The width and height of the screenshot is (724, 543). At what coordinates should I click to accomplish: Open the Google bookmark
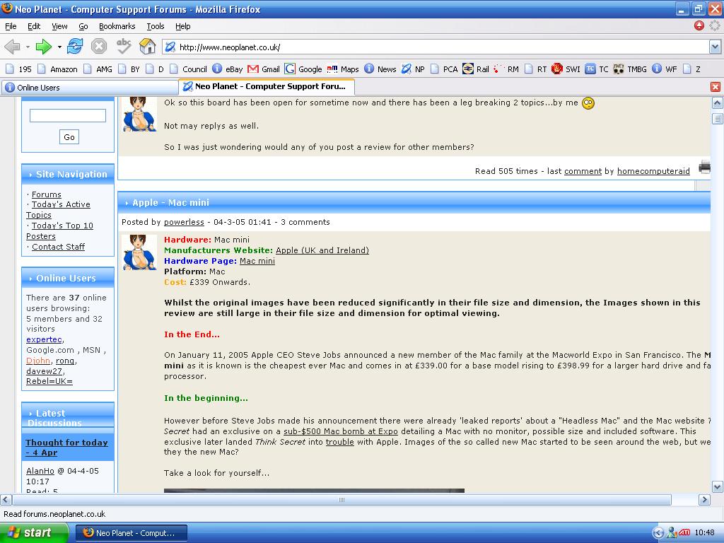pos(303,69)
